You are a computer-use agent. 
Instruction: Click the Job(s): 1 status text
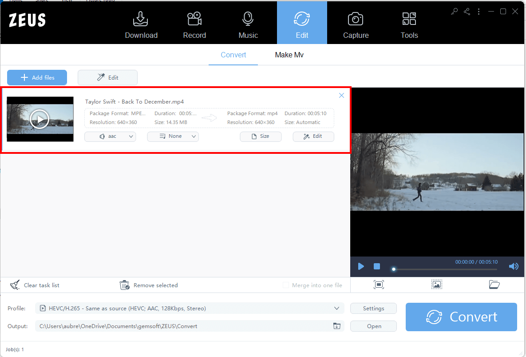point(15,349)
